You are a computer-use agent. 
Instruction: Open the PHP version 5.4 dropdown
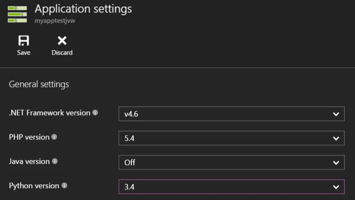point(231,138)
